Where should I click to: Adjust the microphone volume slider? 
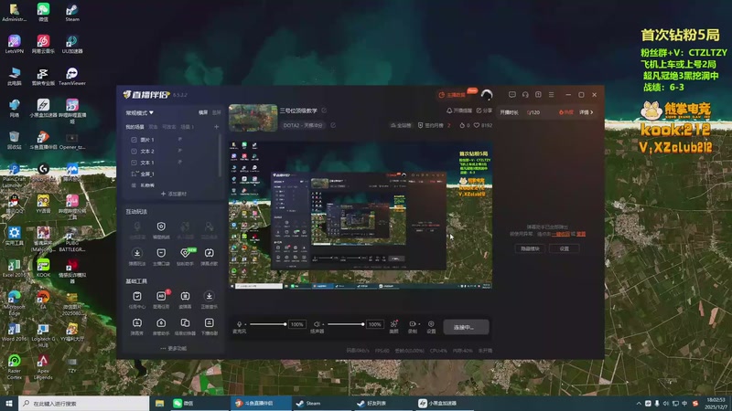(x=267, y=324)
